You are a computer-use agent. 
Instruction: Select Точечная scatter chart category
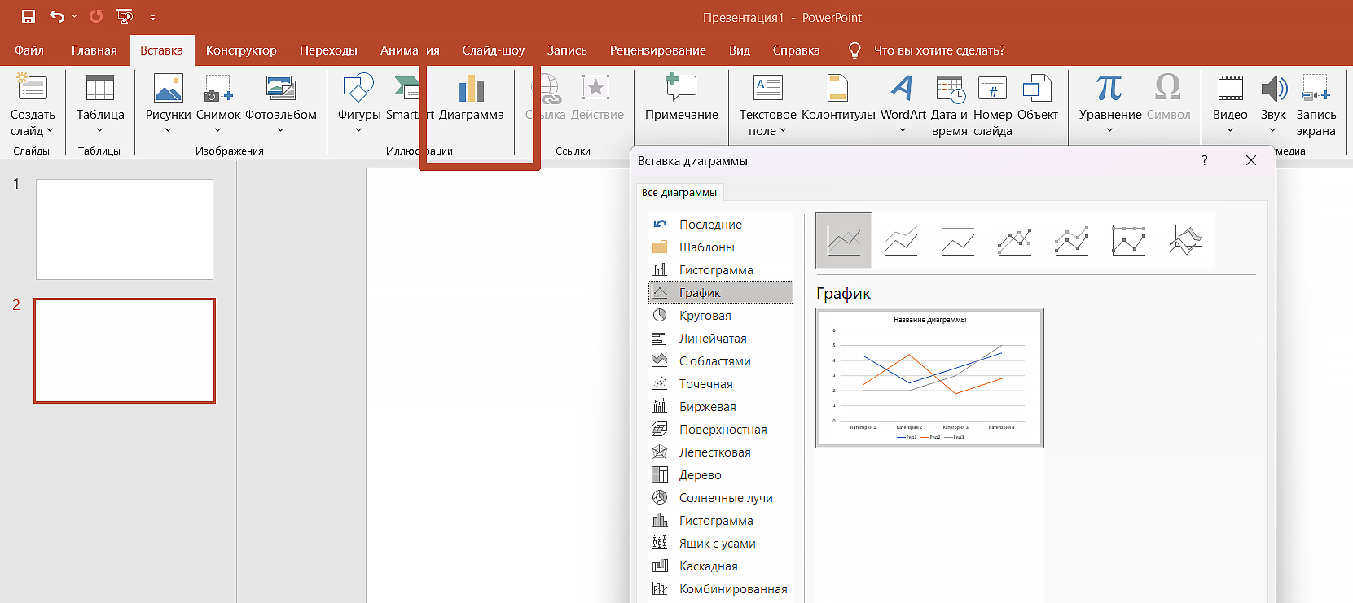pyautogui.click(x=721, y=384)
